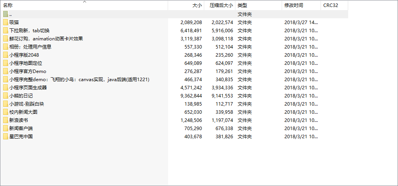Click compressed size 235,260

click(224, 55)
